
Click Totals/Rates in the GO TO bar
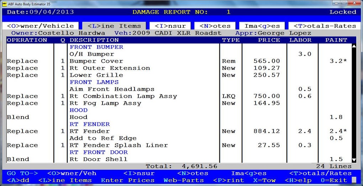pyautogui.click(x=320, y=174)
